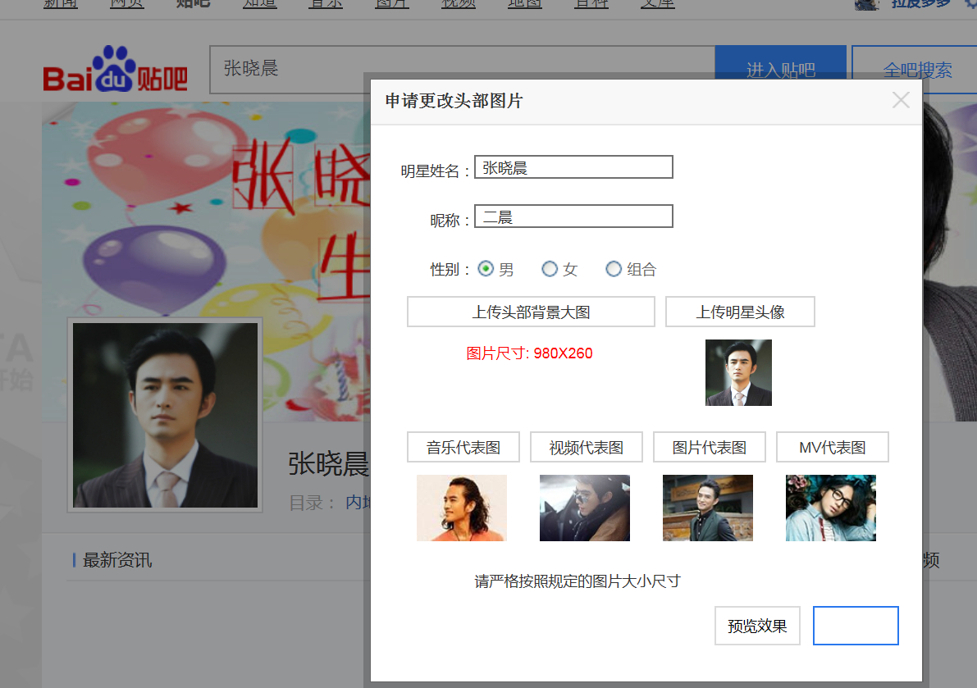Click 上传明星头像 button
This screenshot has height=688, width=977.
click(x=740, y=312)
